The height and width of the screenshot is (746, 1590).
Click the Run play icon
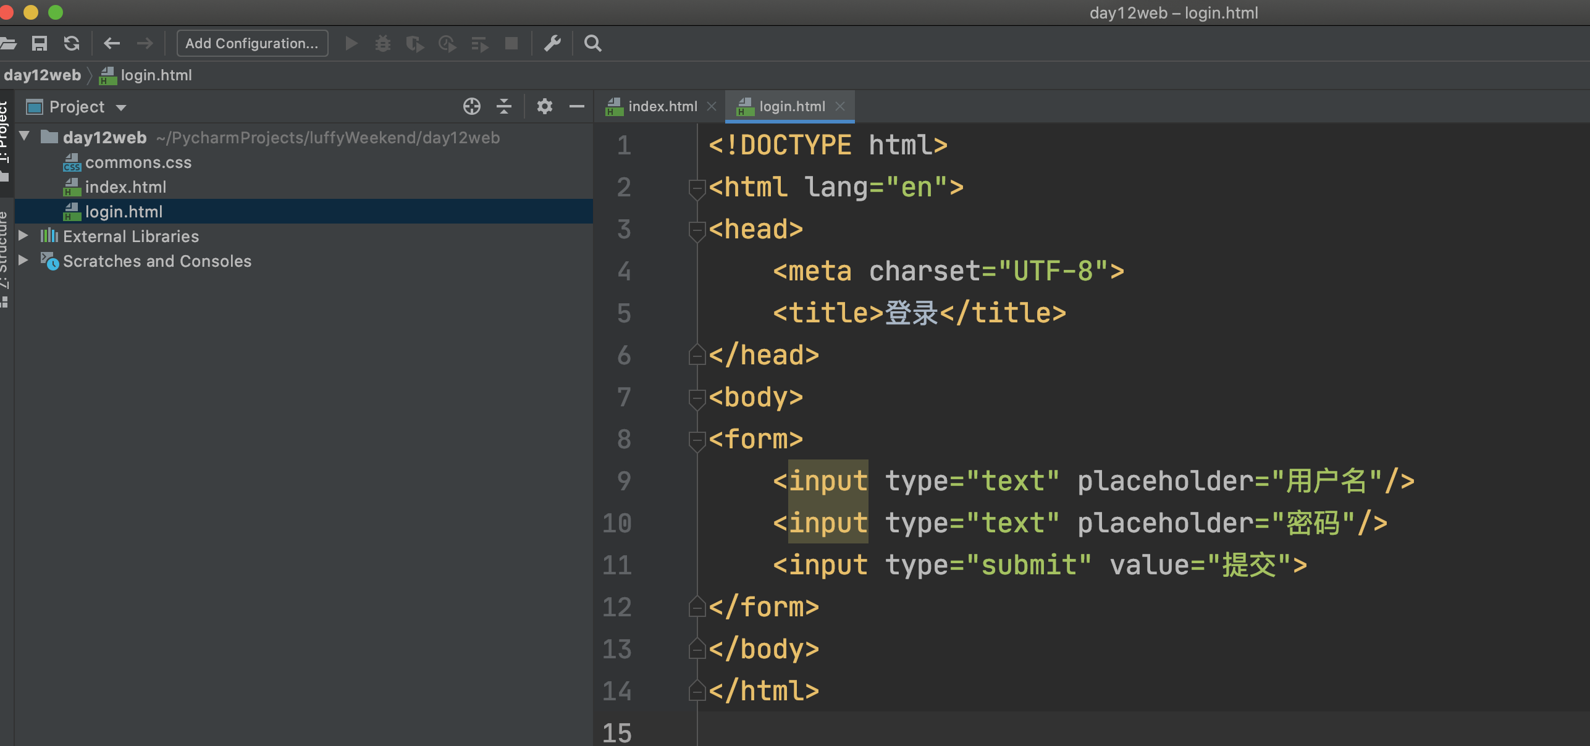[351, 43]
